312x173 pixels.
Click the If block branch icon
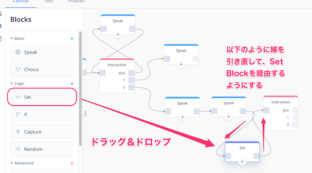point(18,114)
